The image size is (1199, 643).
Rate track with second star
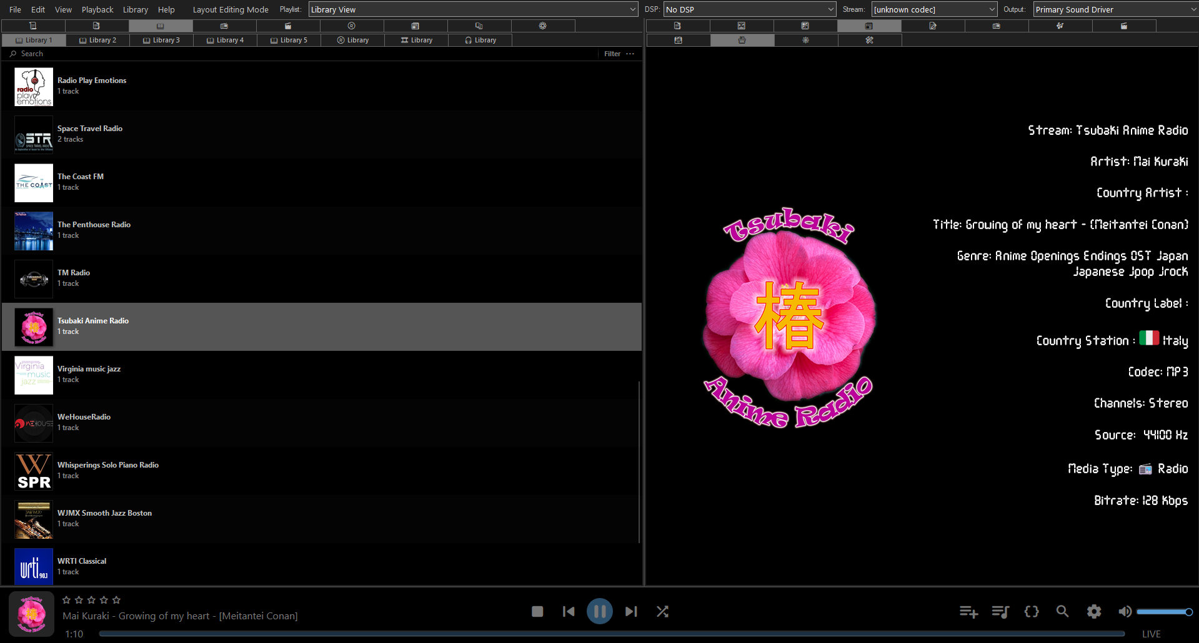(x=79, y=600)
